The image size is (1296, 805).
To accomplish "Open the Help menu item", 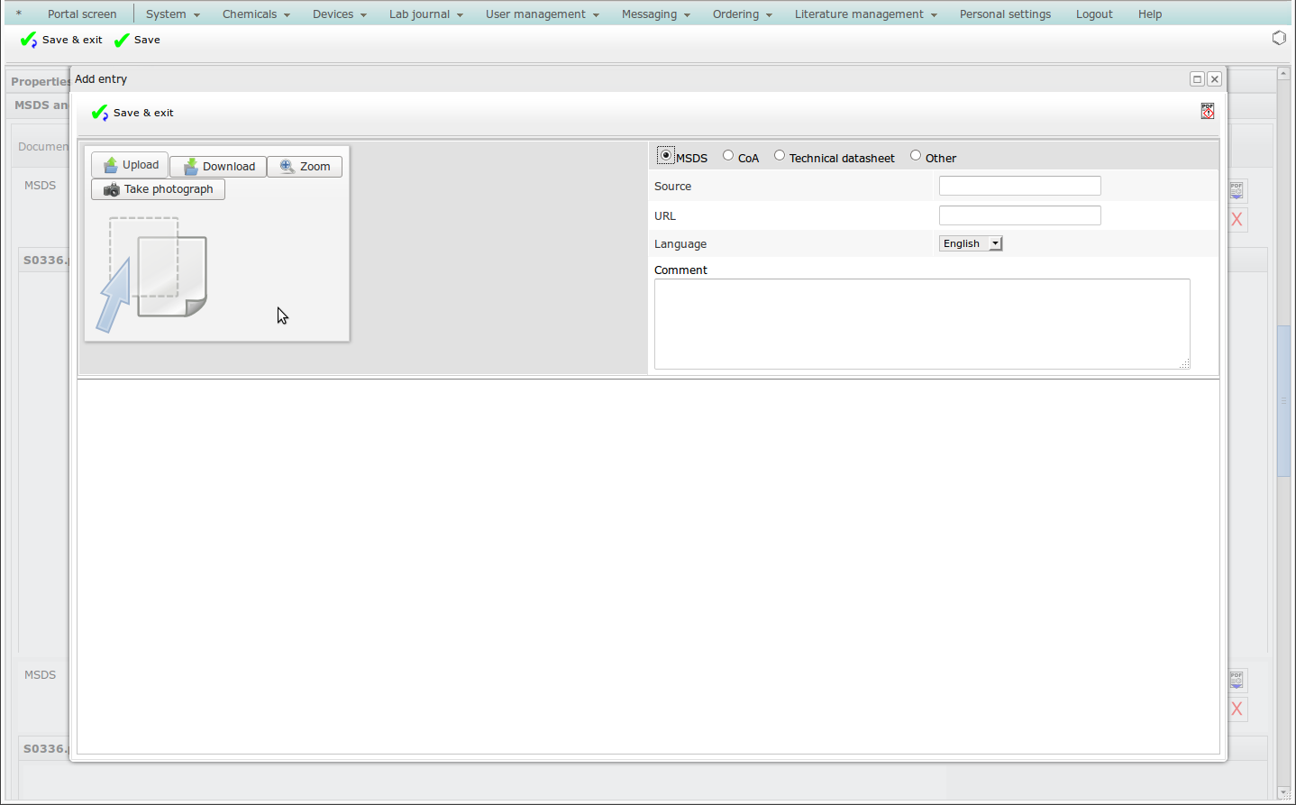I will point(1149,14).
